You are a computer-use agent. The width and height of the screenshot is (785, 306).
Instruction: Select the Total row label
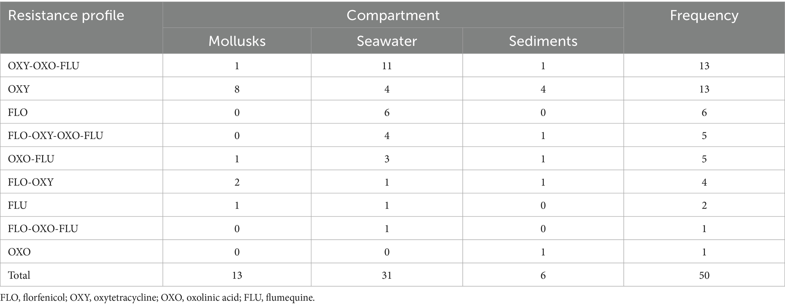click(x=19, y=275)
